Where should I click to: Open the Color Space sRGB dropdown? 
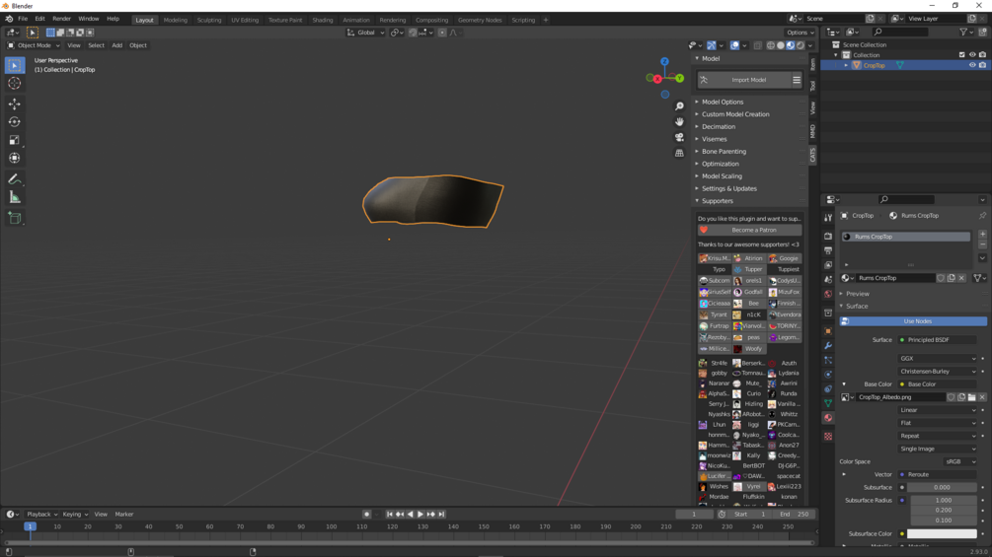960,461
